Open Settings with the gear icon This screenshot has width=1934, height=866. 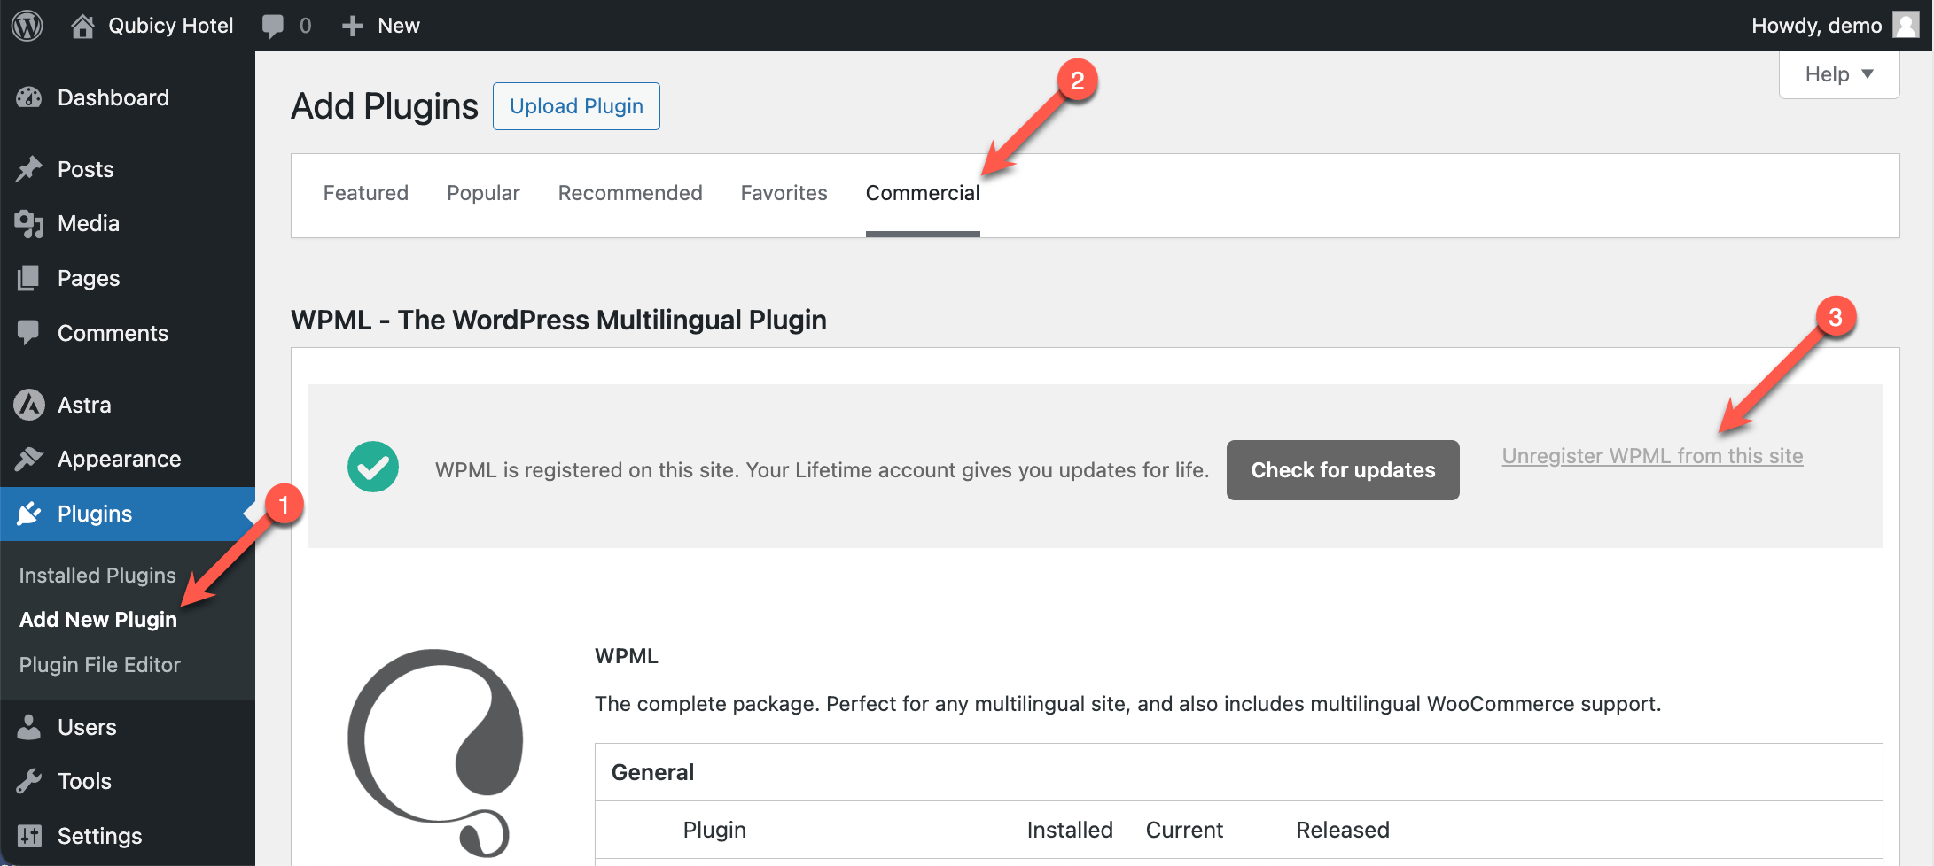pyautogui.click(x=29, y=835)
